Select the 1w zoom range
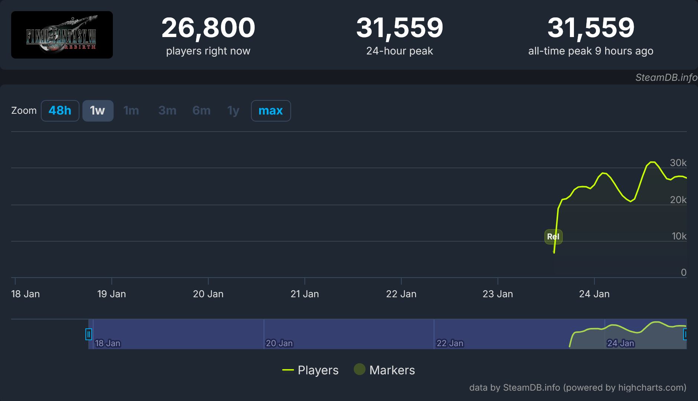Image resolution: width=698 pixels, height=401 pixels. (98, 110)
